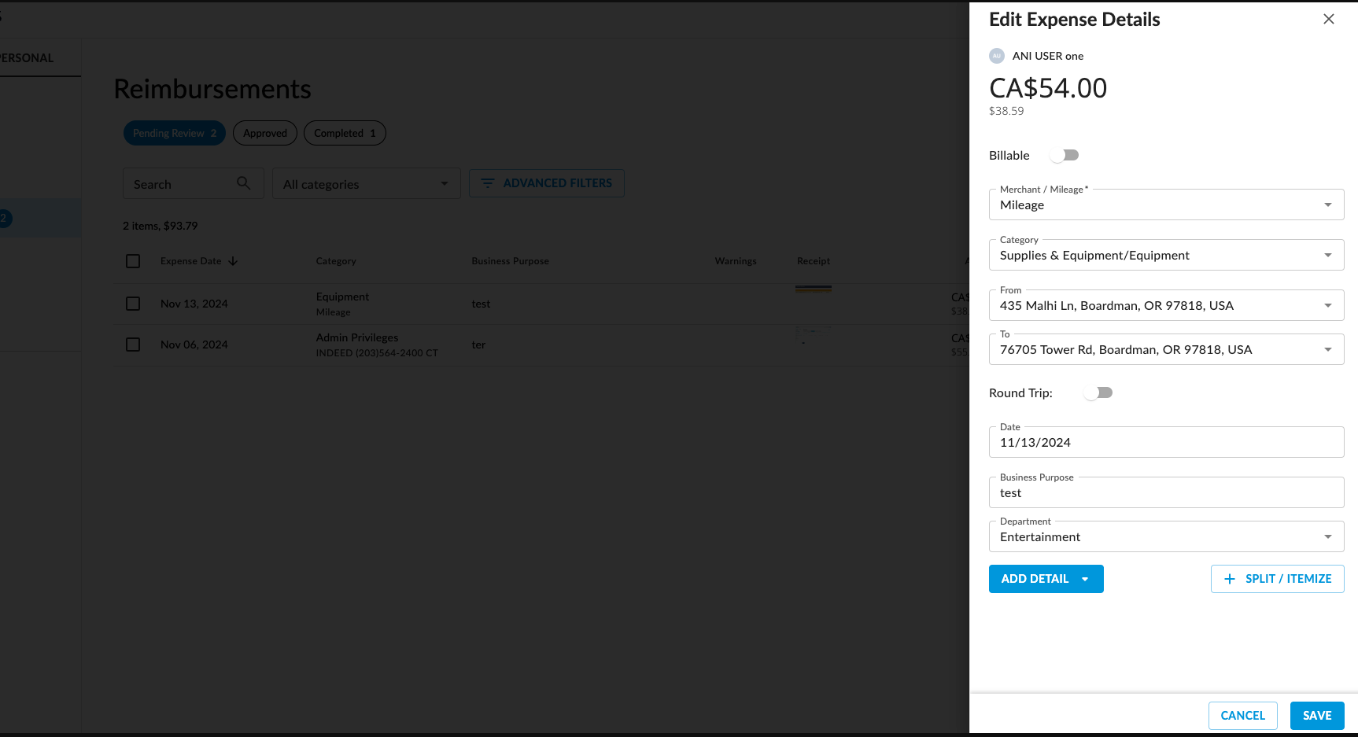
Task: Close the Edit Expense Details panel
Action: (x=1329, y=18)
